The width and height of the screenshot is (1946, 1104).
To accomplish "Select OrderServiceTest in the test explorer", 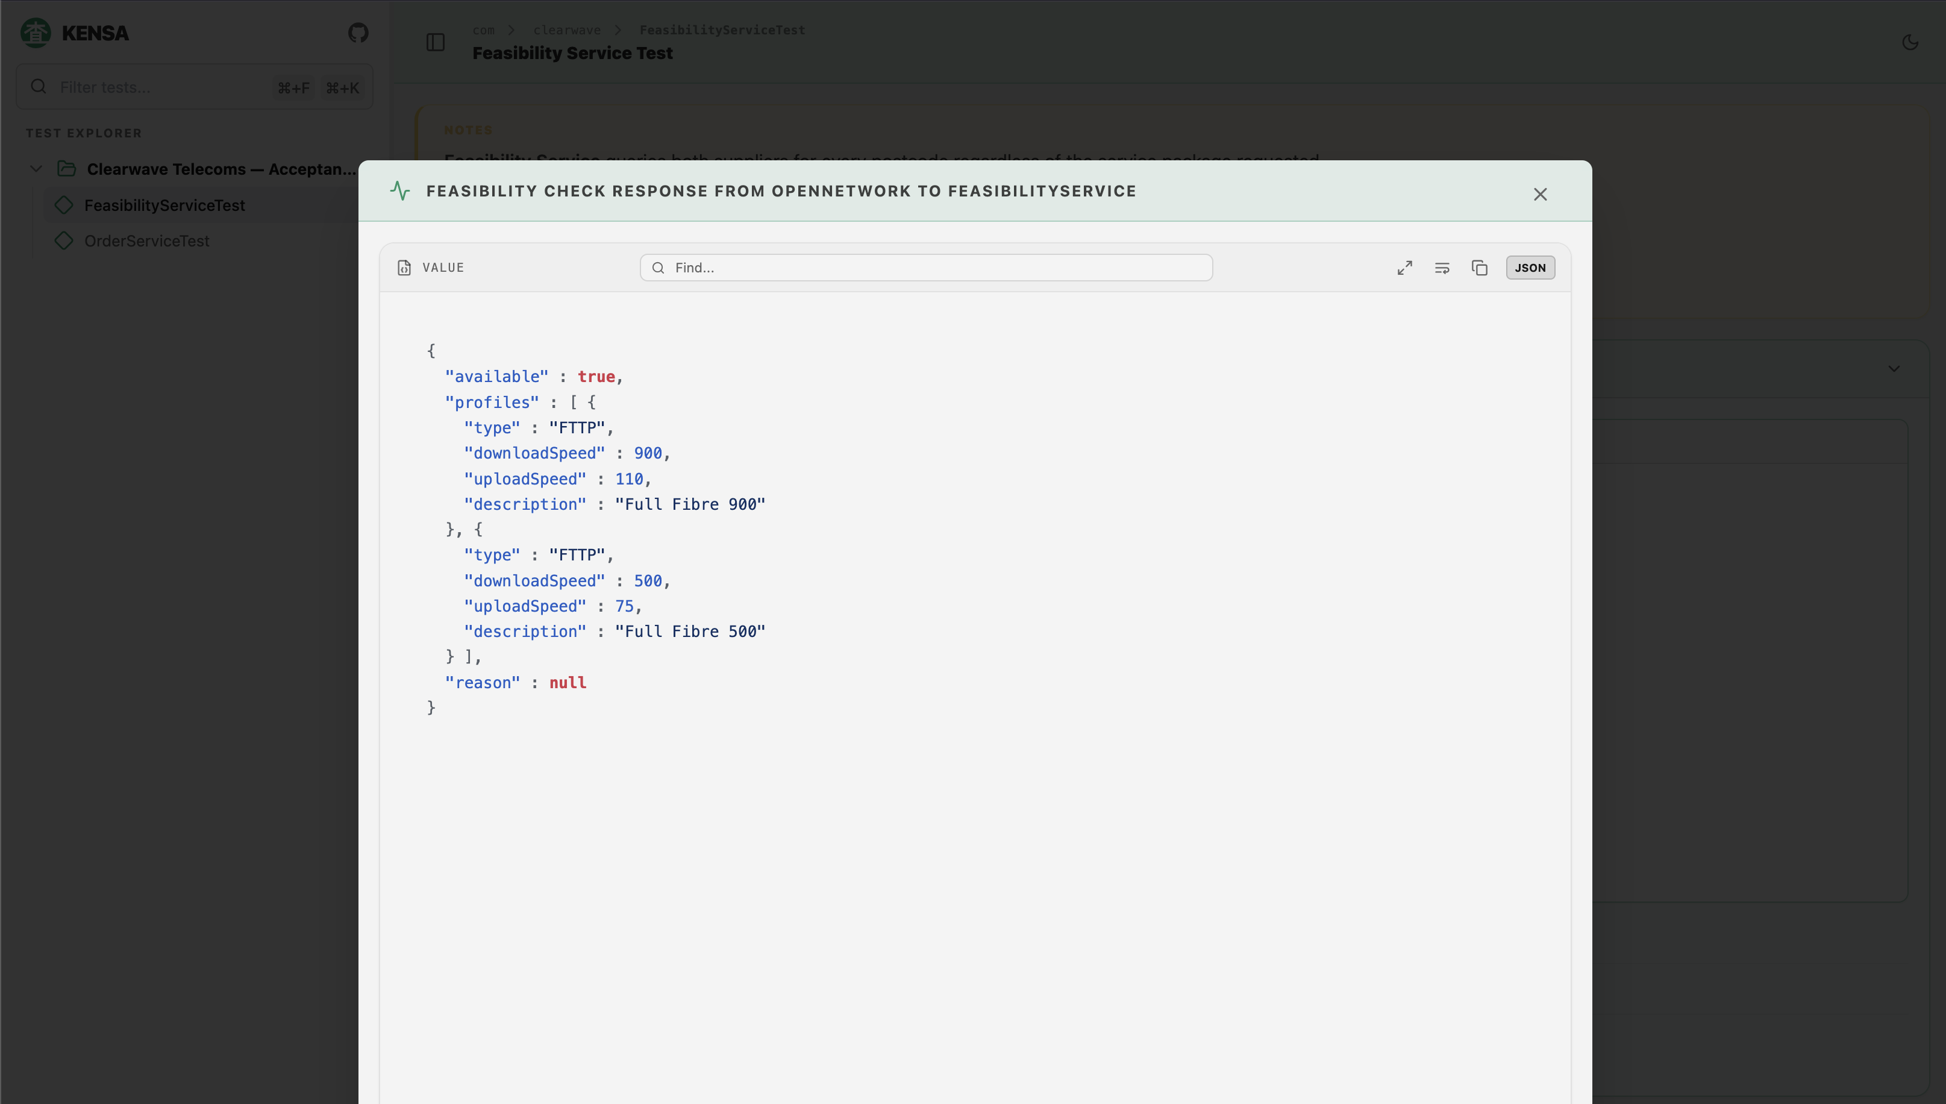I will 146,240.
